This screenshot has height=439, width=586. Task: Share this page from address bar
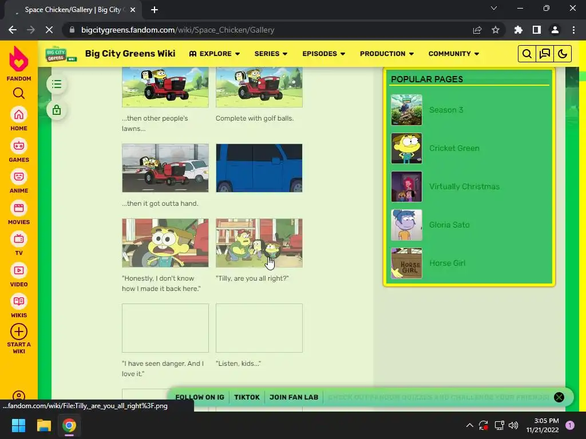[x=477, y=30]
